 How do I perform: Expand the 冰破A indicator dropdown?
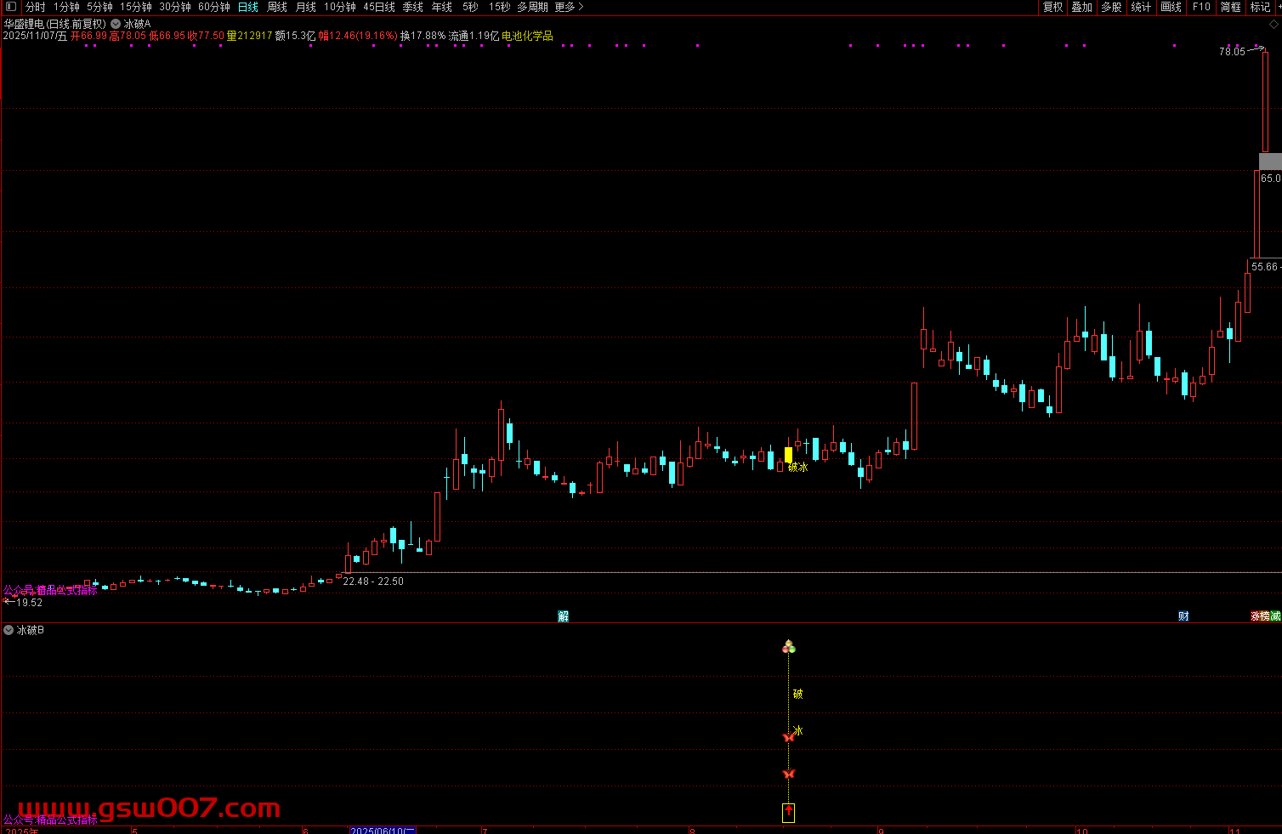click(x=116, y=24)
